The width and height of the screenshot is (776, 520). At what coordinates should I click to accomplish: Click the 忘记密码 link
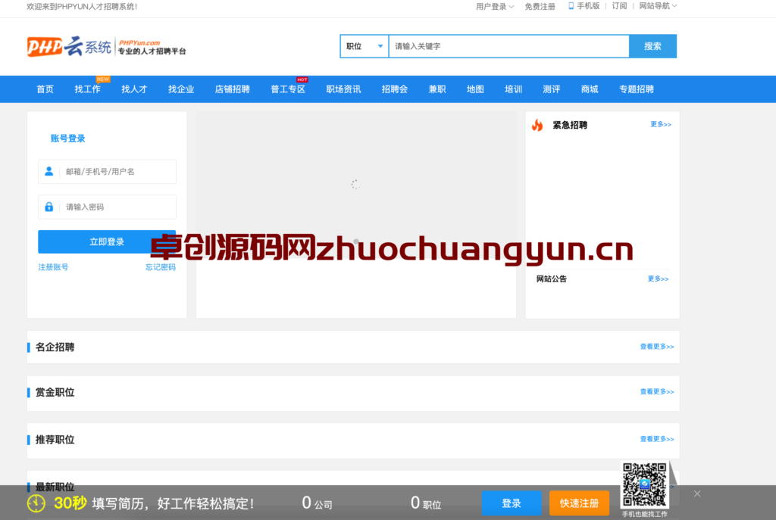coord(161,267)
